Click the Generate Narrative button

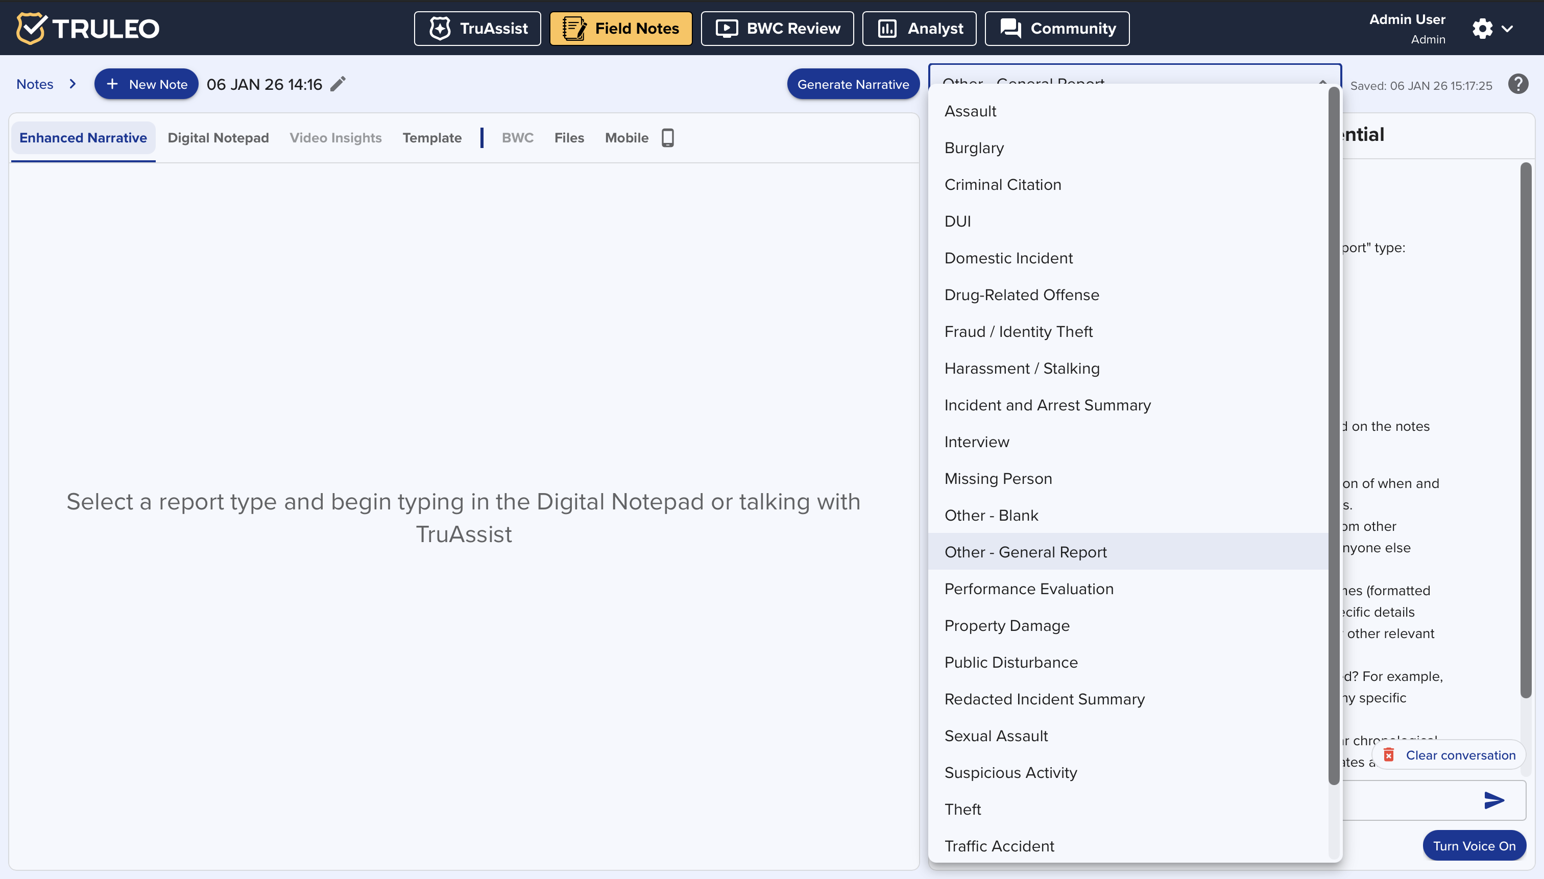[x=853, y=85]
